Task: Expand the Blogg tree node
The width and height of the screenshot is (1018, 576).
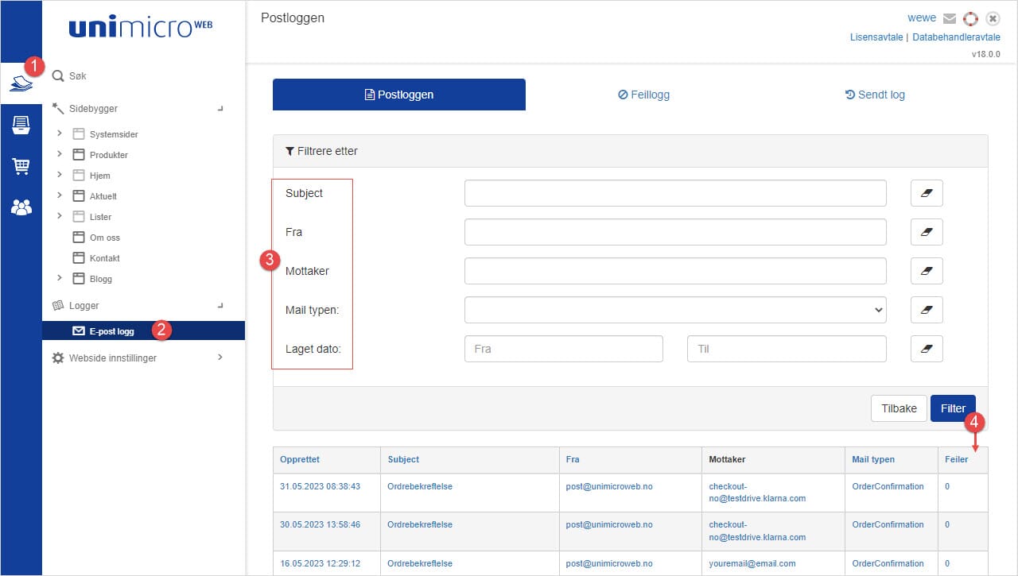Action: click(60, 278)
